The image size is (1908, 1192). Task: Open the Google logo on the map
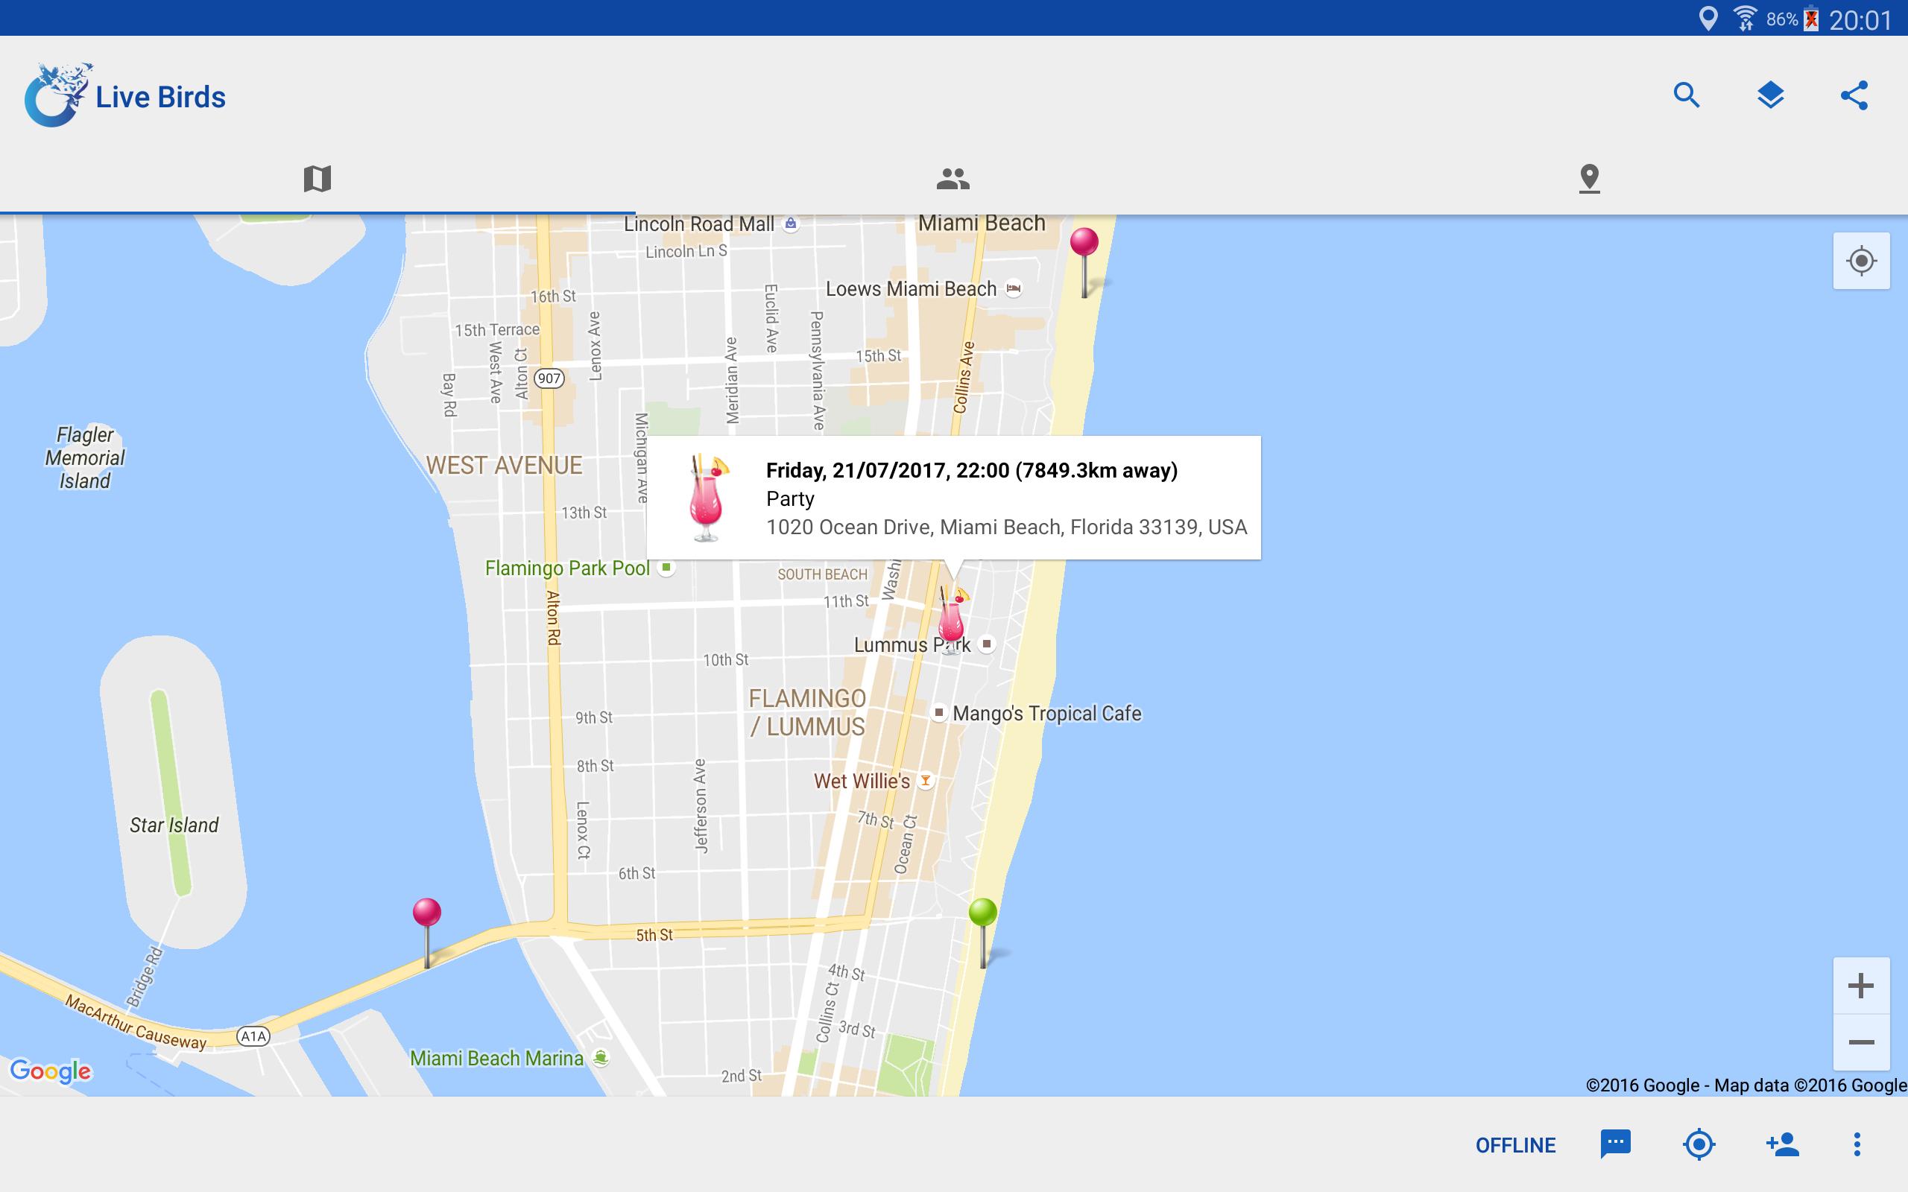coord(51,1071)
